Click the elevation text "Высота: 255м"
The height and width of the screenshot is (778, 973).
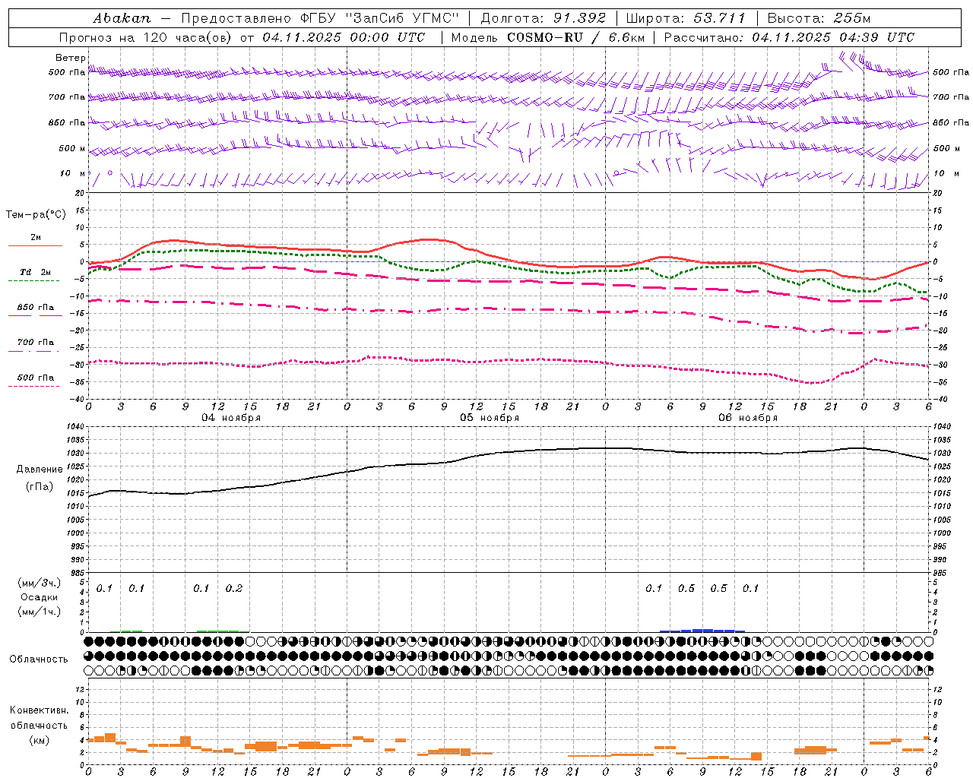(819, 18)
